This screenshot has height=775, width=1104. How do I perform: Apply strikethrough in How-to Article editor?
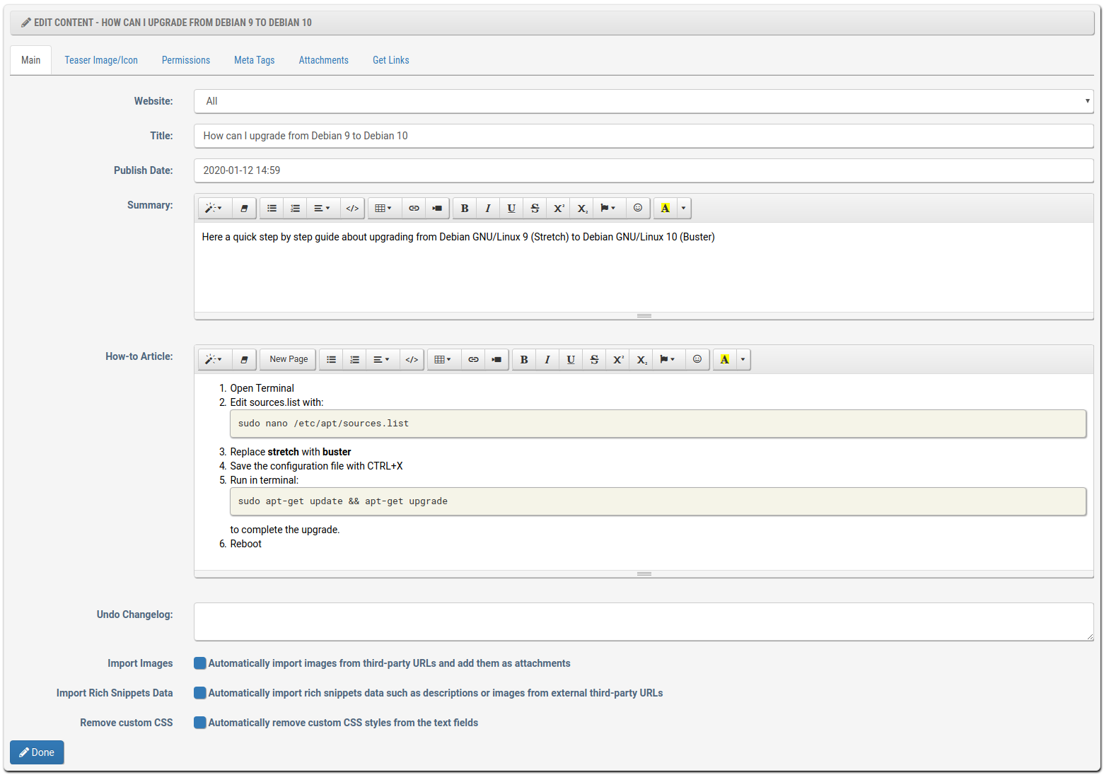(x=594, y=359)
